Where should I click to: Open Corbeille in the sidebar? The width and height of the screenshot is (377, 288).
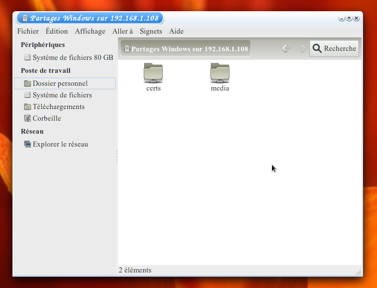(65, 118)
